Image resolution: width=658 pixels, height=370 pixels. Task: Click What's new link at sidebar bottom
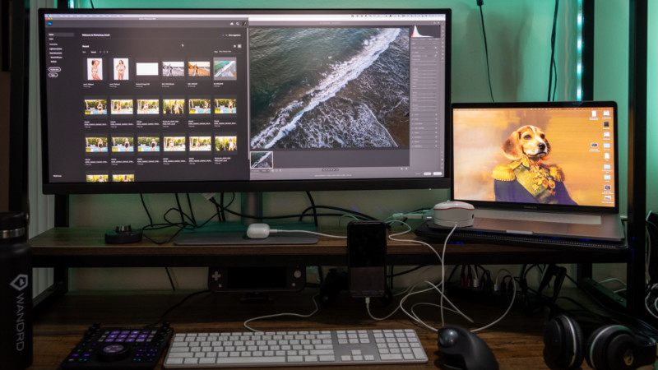point(58,176)
